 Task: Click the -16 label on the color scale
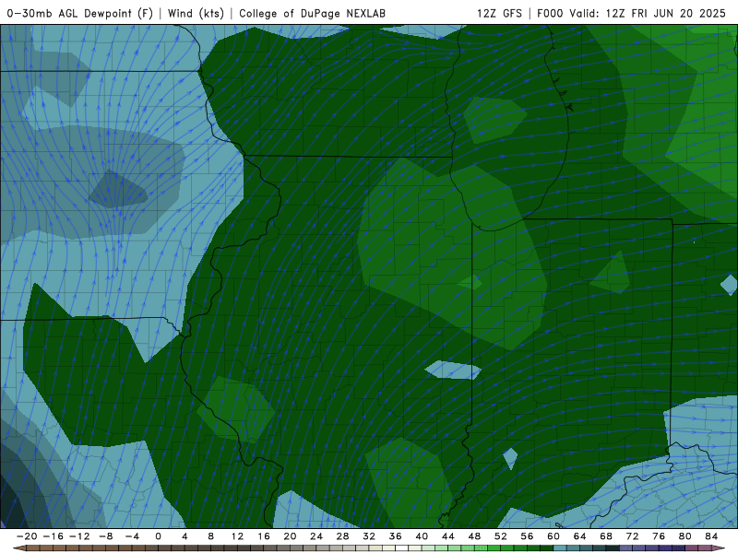click(54, 536)
